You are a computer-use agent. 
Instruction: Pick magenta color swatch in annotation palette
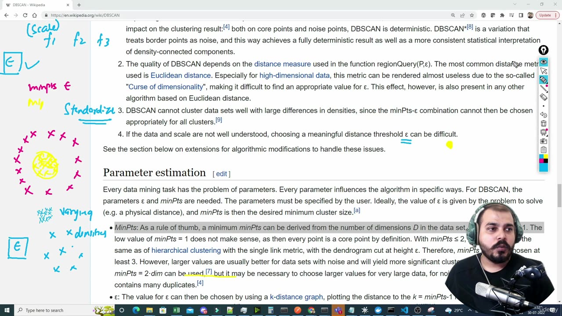coord(541,161)
